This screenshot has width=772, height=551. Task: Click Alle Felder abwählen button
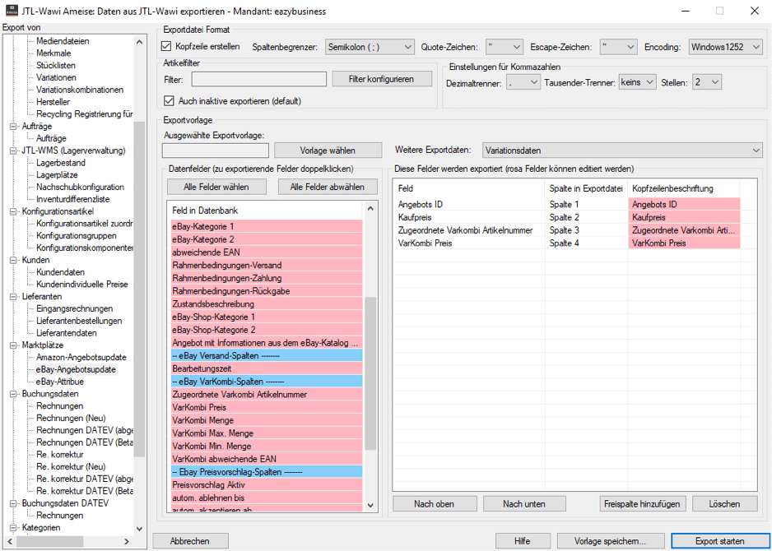pos(328,187)
